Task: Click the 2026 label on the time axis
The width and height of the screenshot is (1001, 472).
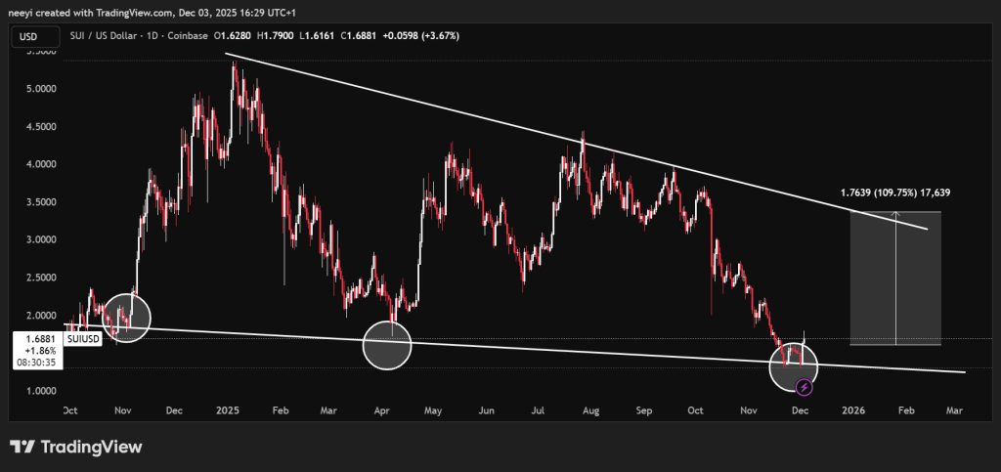Action: (852, 411)
